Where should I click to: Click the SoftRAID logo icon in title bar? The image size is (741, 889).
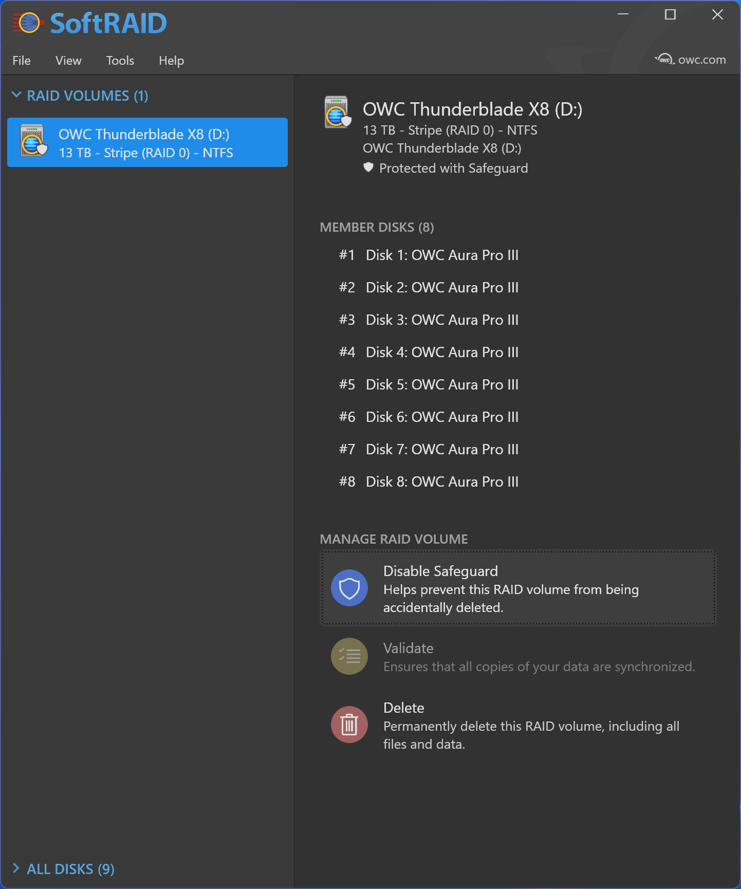tap(27, 23)
